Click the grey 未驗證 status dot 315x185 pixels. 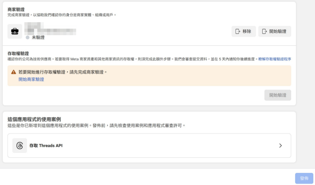28,38
